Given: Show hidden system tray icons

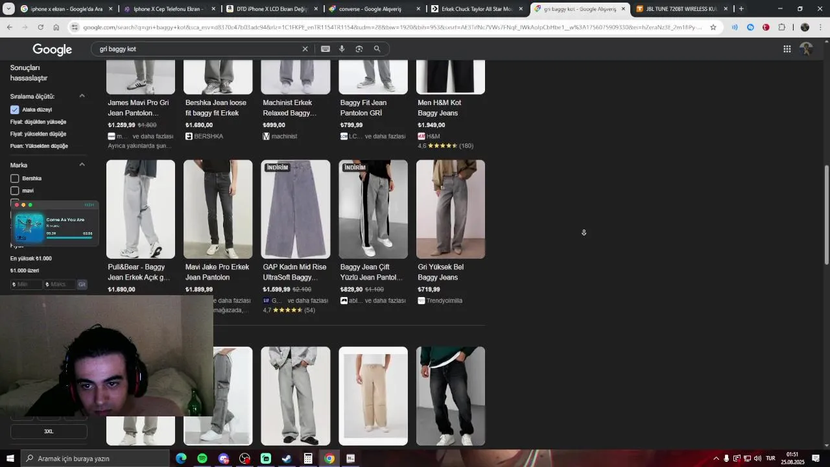Looking at the screenshot, I should 716,459.
